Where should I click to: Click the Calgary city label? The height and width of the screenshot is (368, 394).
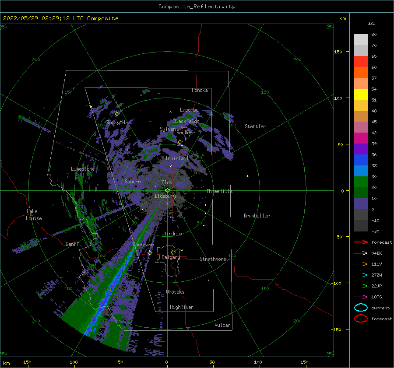171,257
